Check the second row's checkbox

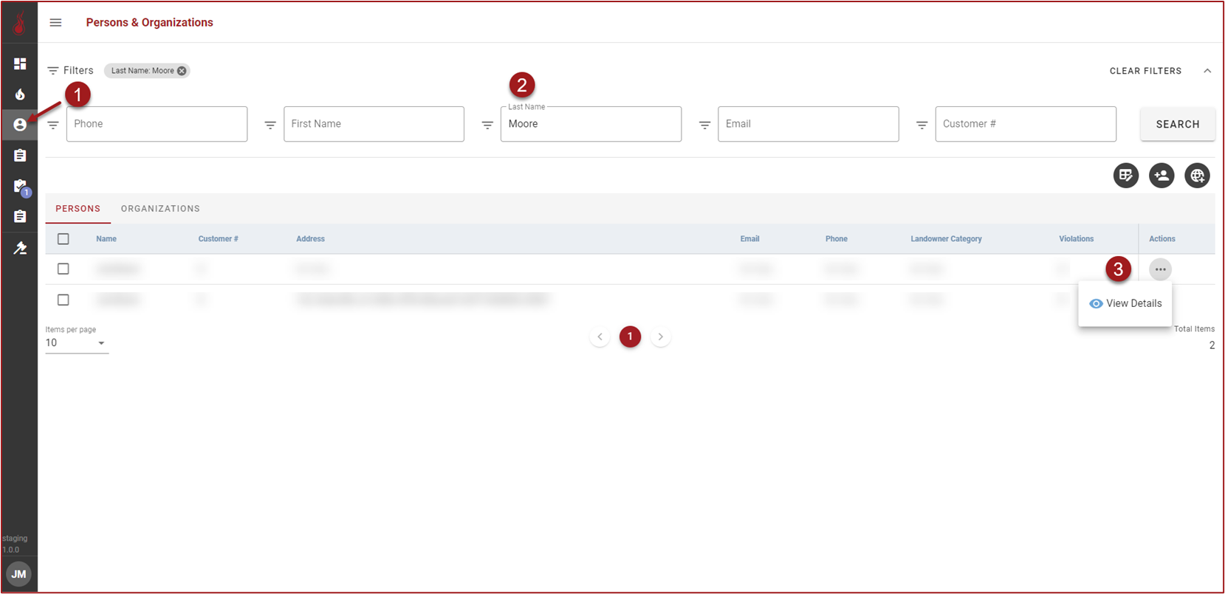64,300
